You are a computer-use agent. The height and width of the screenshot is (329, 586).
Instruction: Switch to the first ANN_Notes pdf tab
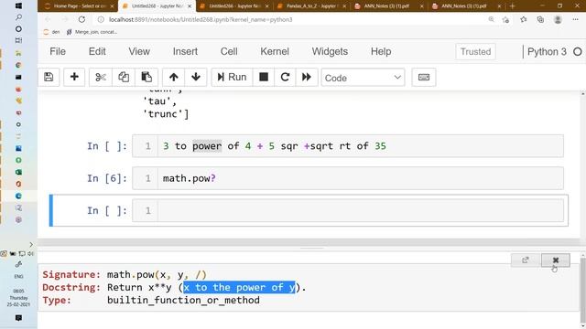click(x=389, y=6)
